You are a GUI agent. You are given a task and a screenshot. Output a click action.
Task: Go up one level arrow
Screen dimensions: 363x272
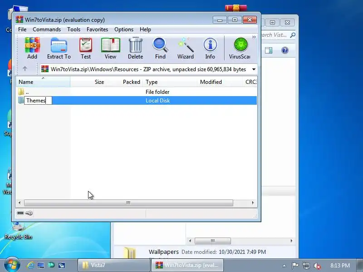pos(25,69)
